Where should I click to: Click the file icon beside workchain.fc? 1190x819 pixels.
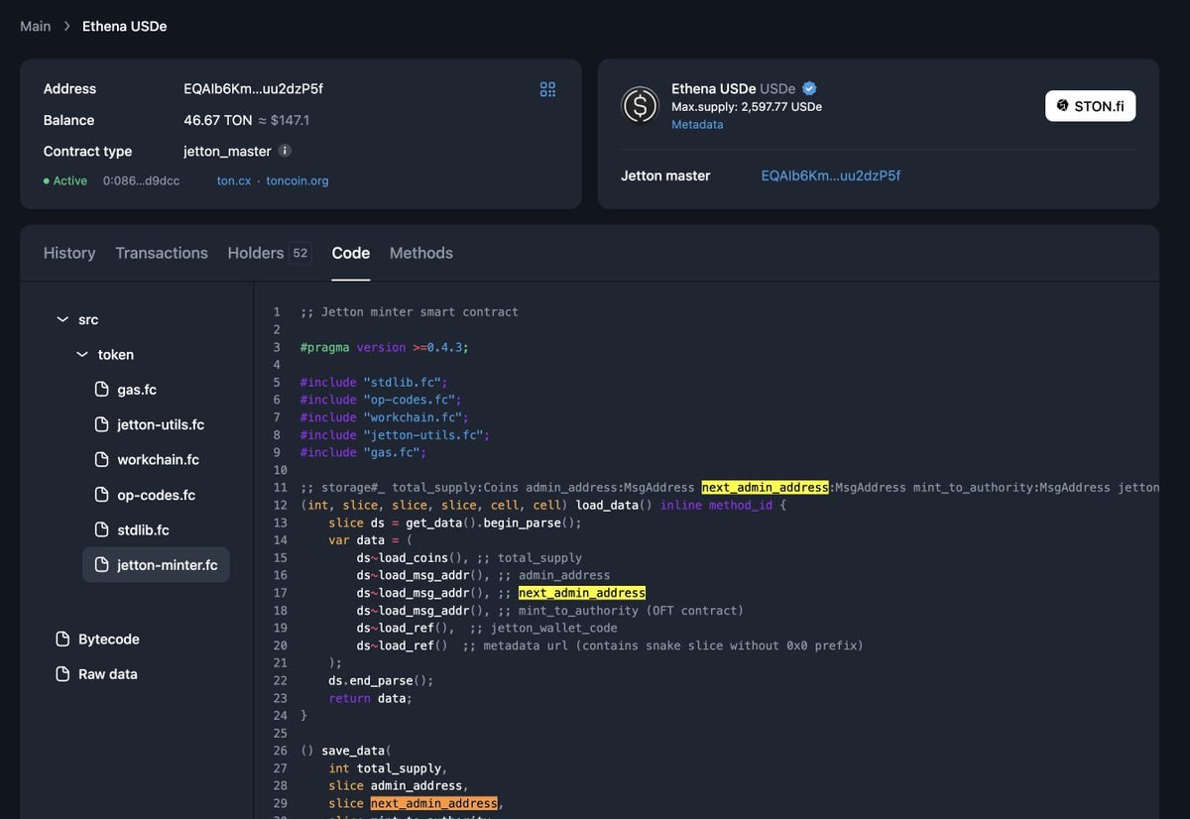(x=101, y=460)
